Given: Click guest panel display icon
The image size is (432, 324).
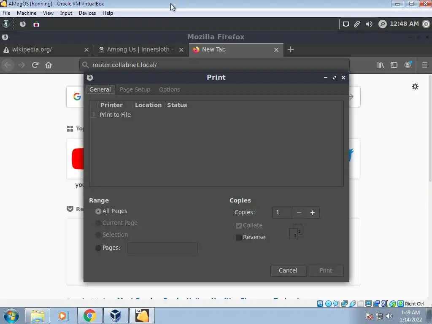Looking at the screenshot, I should (346, 24).
